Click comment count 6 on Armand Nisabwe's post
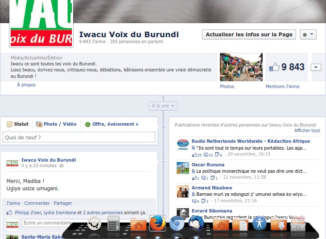This screenshot has width=326, height=239. point(196,201)
